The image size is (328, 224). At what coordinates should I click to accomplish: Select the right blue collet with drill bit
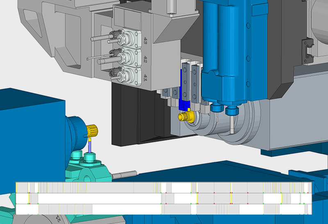[231, 111]
